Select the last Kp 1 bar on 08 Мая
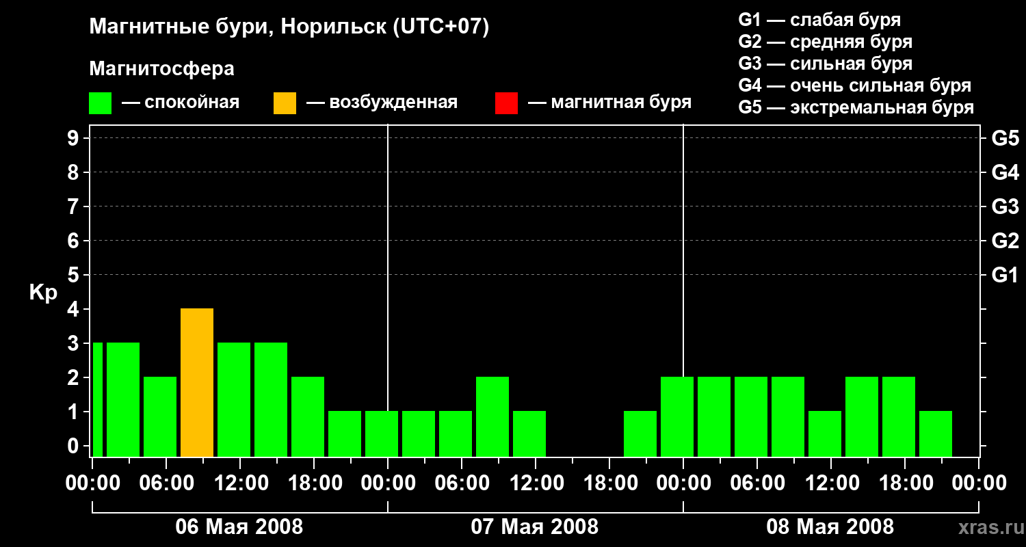 936,433
